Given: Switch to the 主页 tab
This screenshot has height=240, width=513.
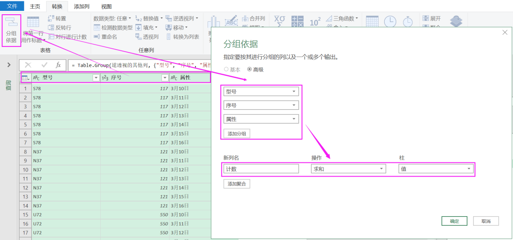Looking at the screenshot, I should coord(35,6).
